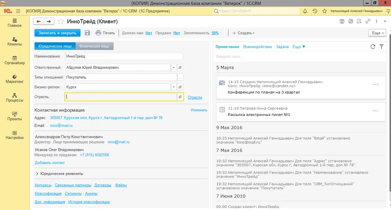Click Добавить контакт link
Screen dimensions: 391x210
point(50,163)
